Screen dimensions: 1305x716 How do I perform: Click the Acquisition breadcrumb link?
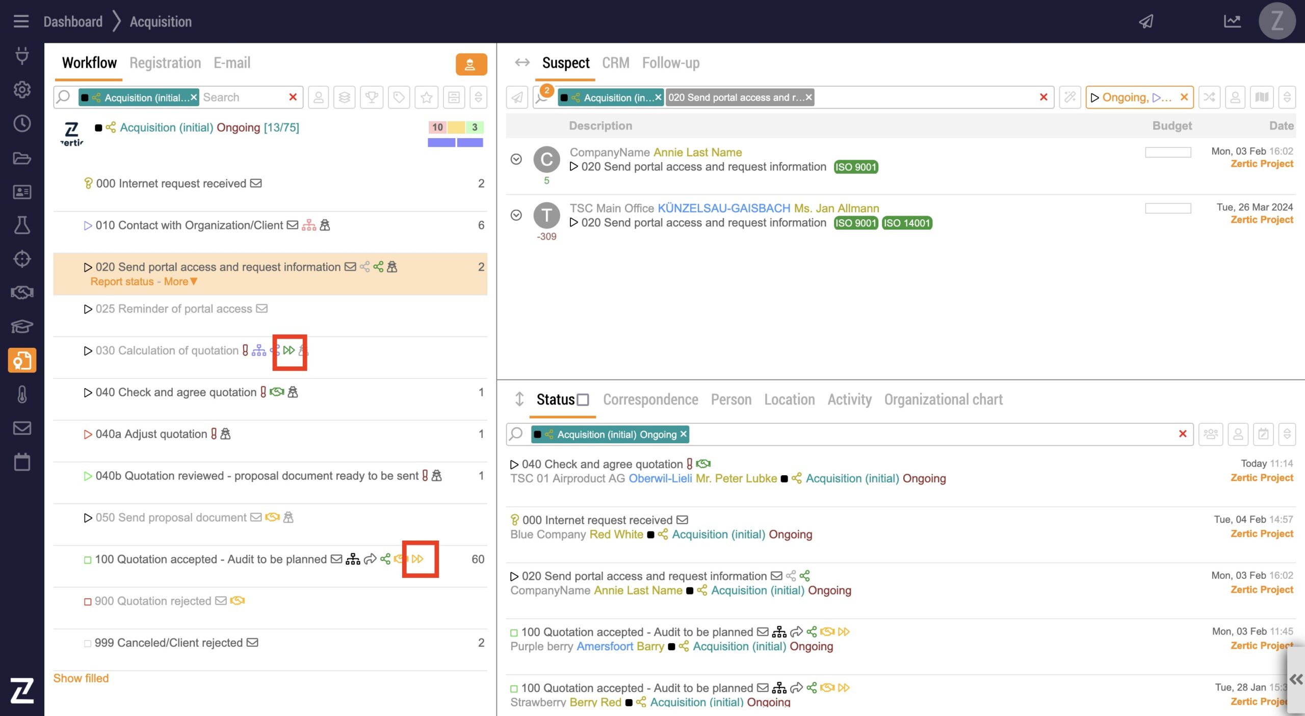(x=161, y=21)
